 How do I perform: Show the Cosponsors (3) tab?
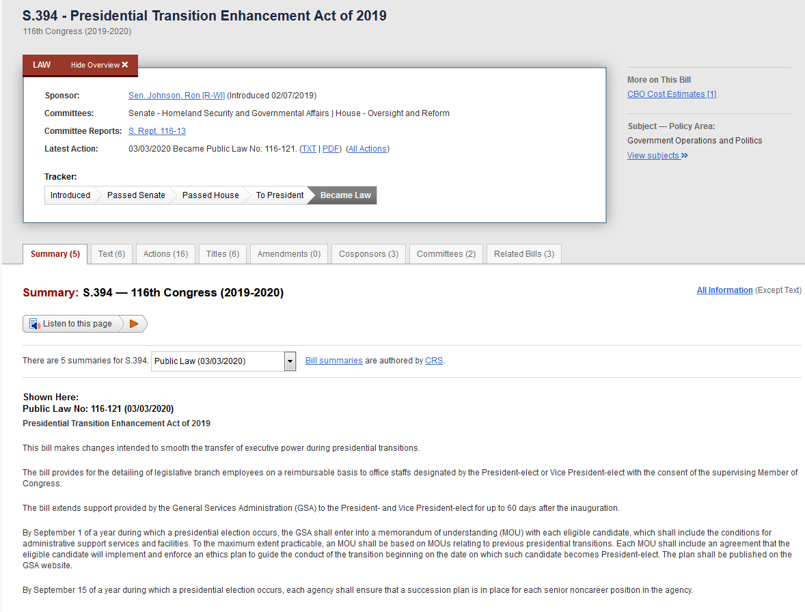click(368, 254)
